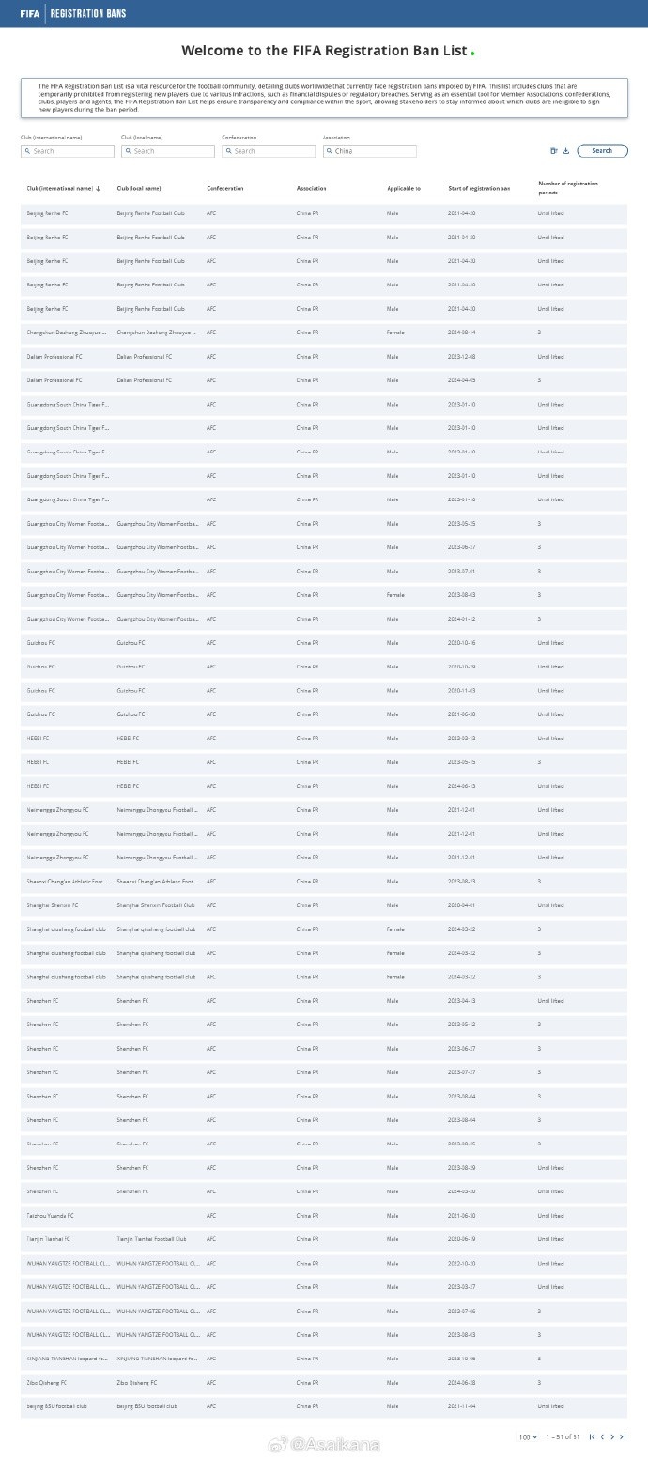Click the download list icon
The width and height of the screenshot is (648, 1459).
click(566, 151)
